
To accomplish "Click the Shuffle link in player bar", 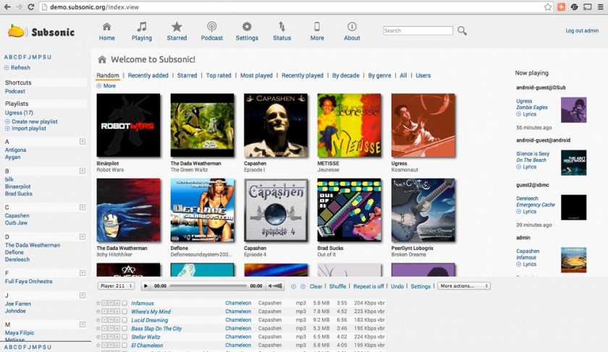I will click(x=337, y=286).
